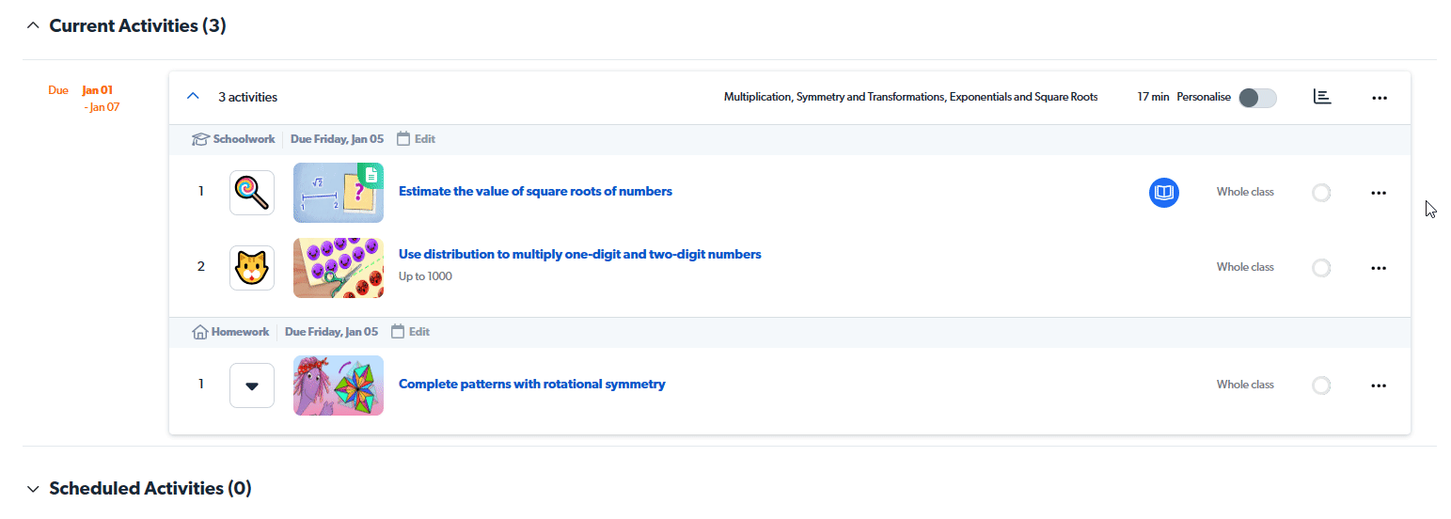Open Use distribution to multiply numbers link
The image size is (1451, 519).
coord(580,254)
